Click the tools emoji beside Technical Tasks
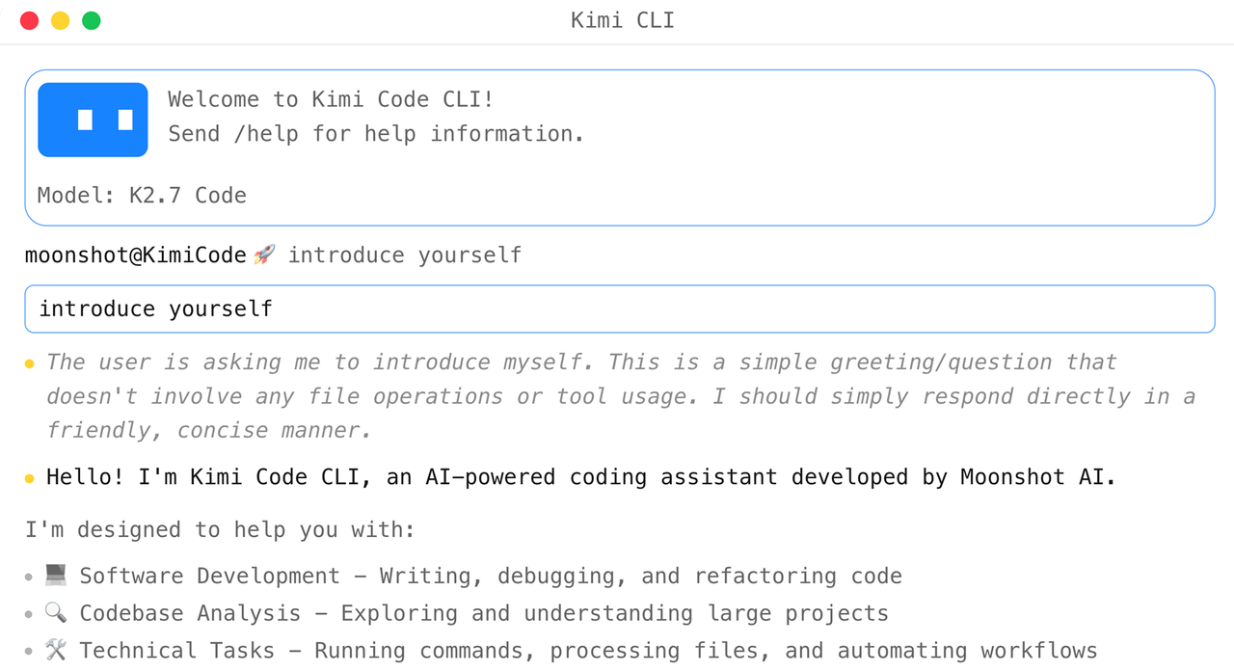Screen dimensions: 1234x671 [x=56, y=651]
